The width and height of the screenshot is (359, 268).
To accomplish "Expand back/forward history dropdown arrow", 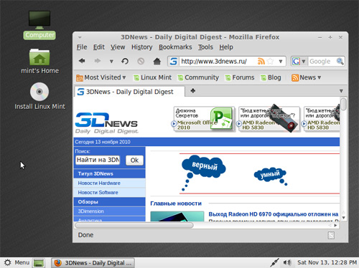I will pyautogui.click(x=111, y=62).
